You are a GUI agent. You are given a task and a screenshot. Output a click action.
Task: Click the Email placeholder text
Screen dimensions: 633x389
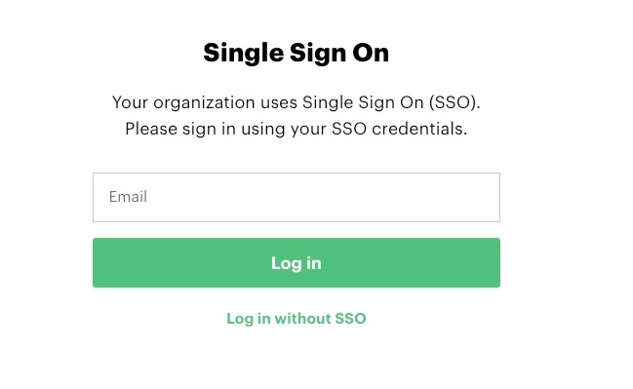[x=128, y=197]
